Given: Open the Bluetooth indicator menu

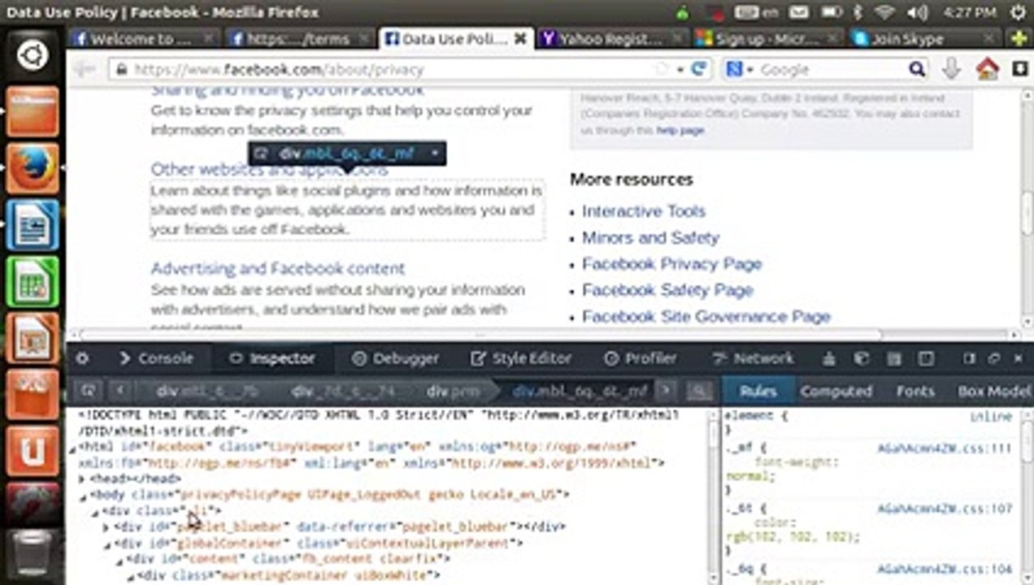Looking at the screenshot, I should pyautogui.click(x=857, y=12).
